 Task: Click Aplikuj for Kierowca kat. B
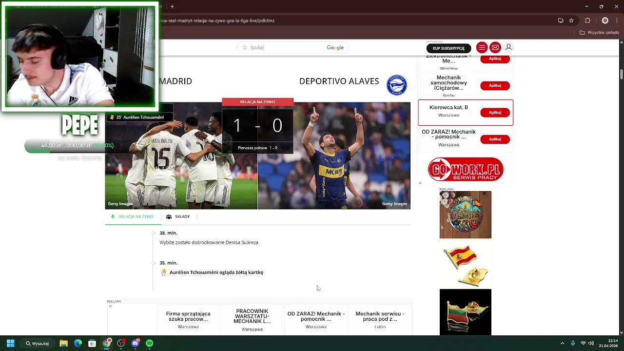coord(495,112)
